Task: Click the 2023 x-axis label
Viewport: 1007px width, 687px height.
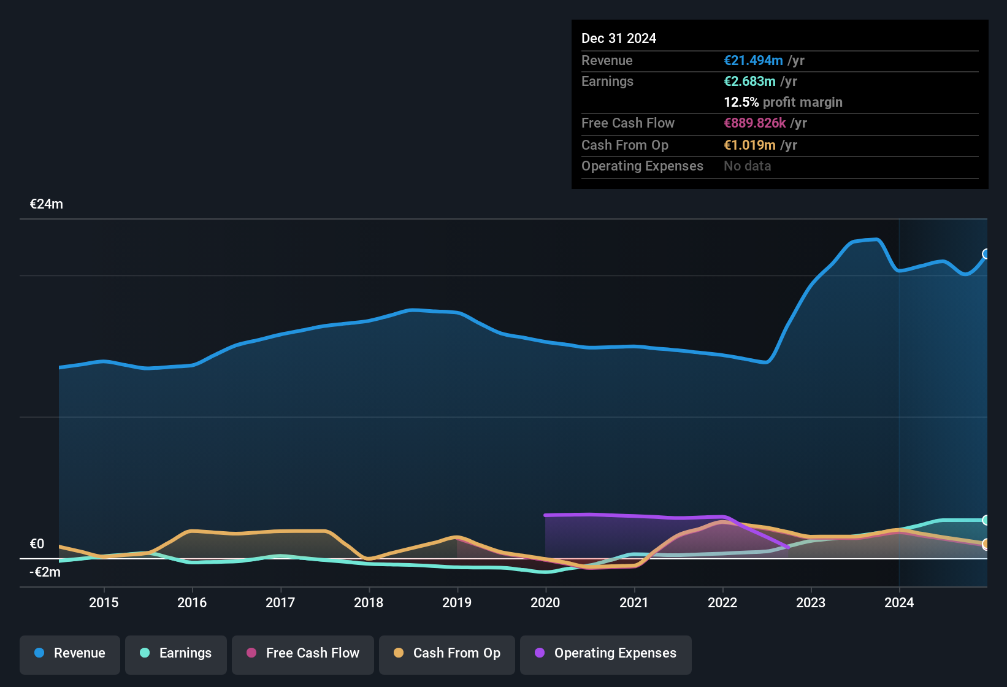Action: (811, 602)
